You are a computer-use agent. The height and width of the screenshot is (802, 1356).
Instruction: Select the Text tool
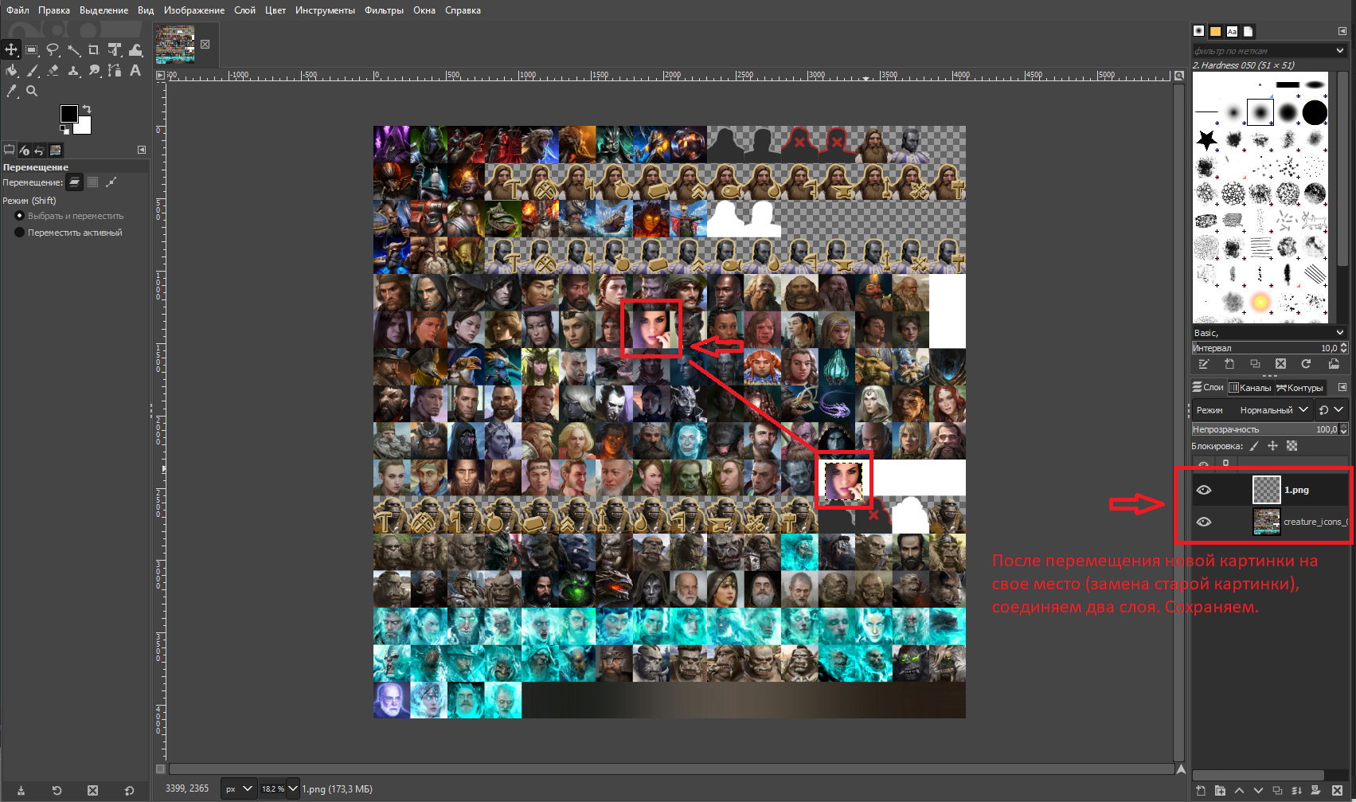pos(135,70)
